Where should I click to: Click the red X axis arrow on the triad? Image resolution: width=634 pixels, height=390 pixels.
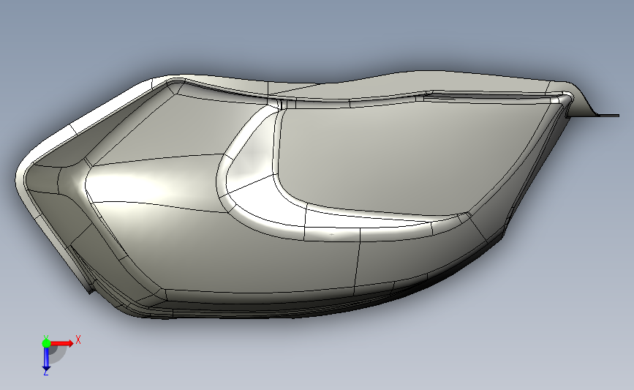(61, 343)
